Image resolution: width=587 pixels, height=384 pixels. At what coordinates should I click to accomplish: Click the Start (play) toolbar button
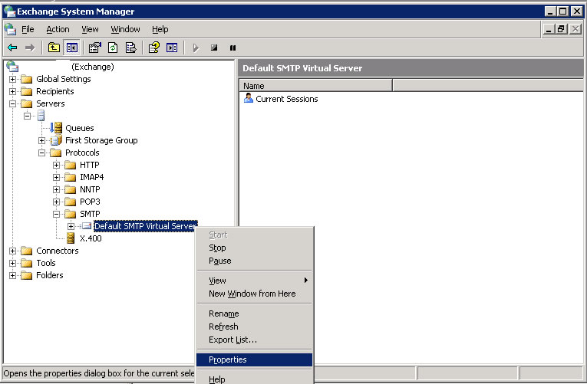196,48
